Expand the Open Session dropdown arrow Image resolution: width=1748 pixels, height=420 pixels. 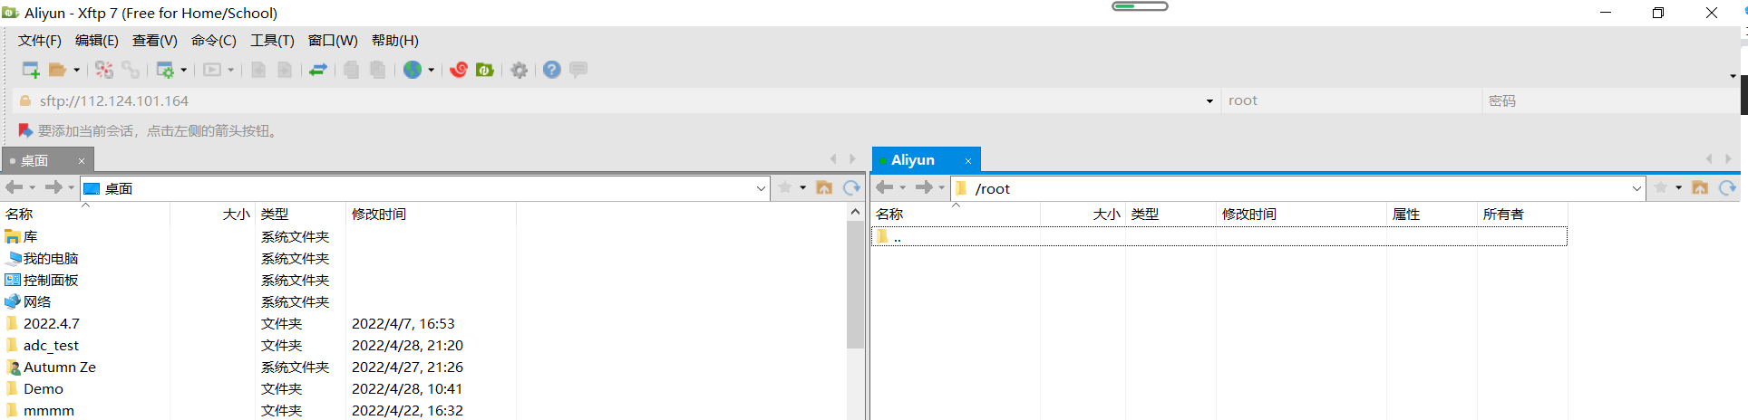(77, 70)
